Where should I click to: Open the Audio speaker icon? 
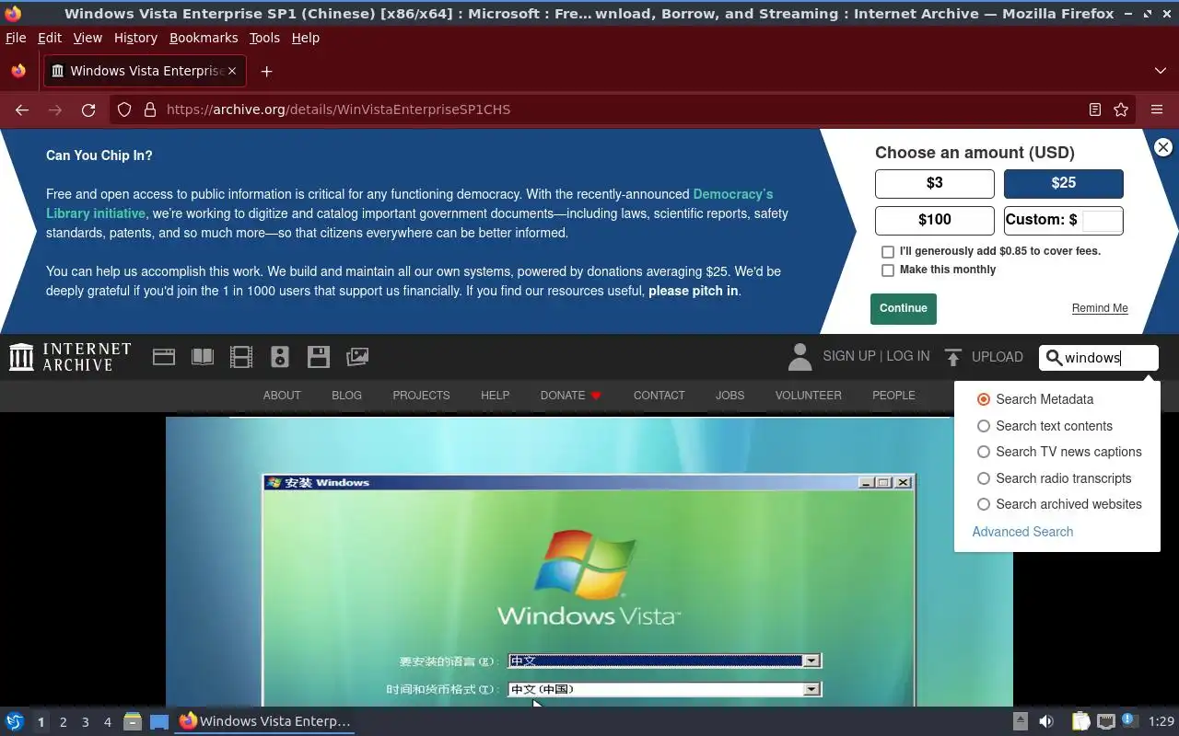point(280,357)
